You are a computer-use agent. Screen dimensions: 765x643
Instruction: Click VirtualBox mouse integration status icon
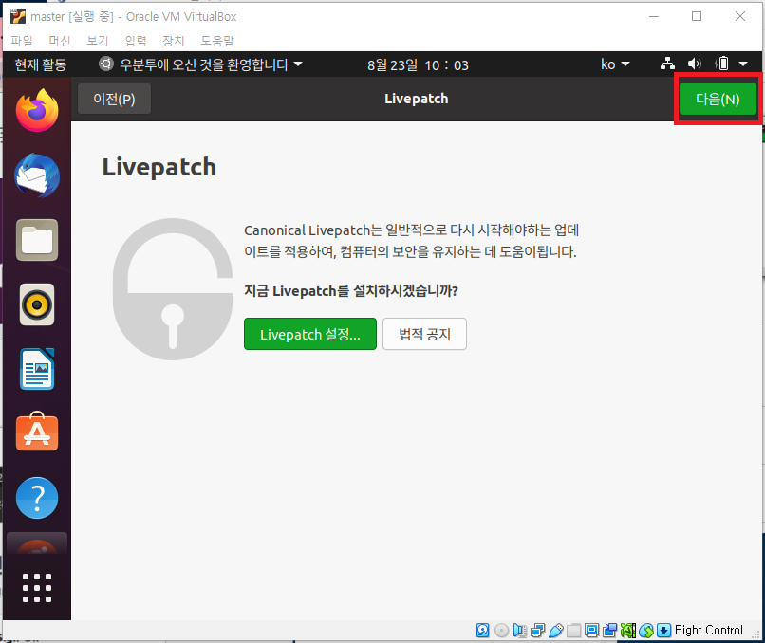pos(646,631)
